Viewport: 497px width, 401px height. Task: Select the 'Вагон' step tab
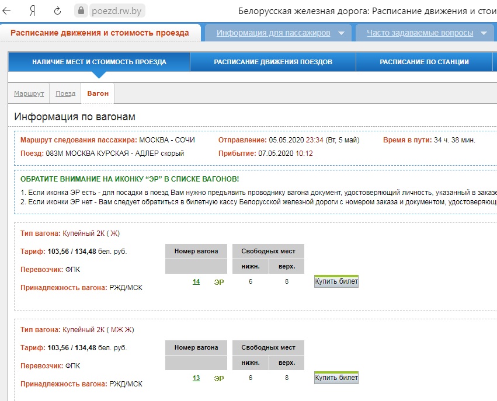(x=98, y=93)
